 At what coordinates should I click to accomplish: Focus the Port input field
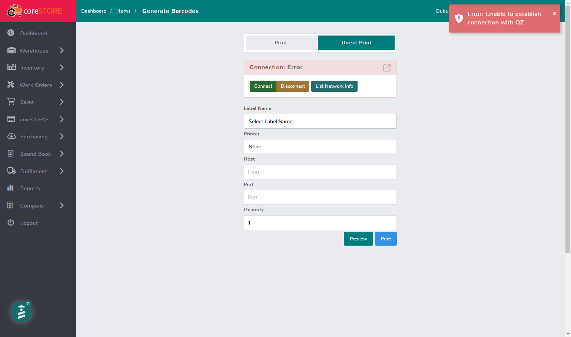(320, 197)
